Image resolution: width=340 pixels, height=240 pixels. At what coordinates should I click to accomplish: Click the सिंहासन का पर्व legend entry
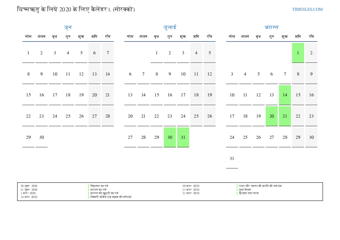pyautogui.click(x=99, y=186)
